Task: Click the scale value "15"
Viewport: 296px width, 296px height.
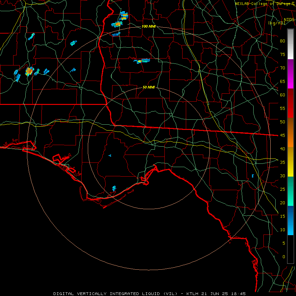Action: click(x=283, y=216)
